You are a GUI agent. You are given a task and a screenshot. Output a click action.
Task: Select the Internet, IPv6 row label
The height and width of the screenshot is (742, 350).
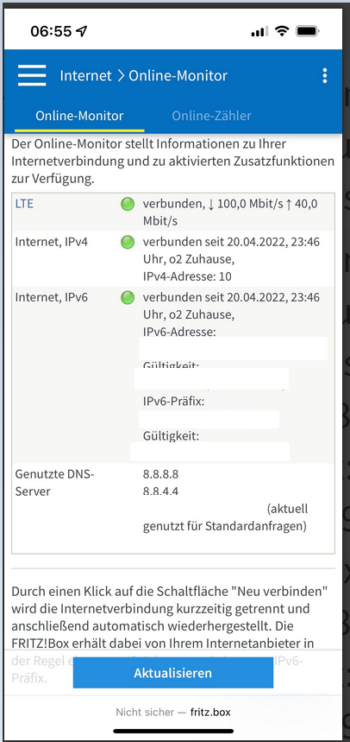point(52,298)
